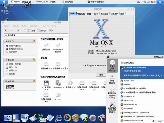Click the 變更設定 link
164x123 pixels.
pos(13,52)
